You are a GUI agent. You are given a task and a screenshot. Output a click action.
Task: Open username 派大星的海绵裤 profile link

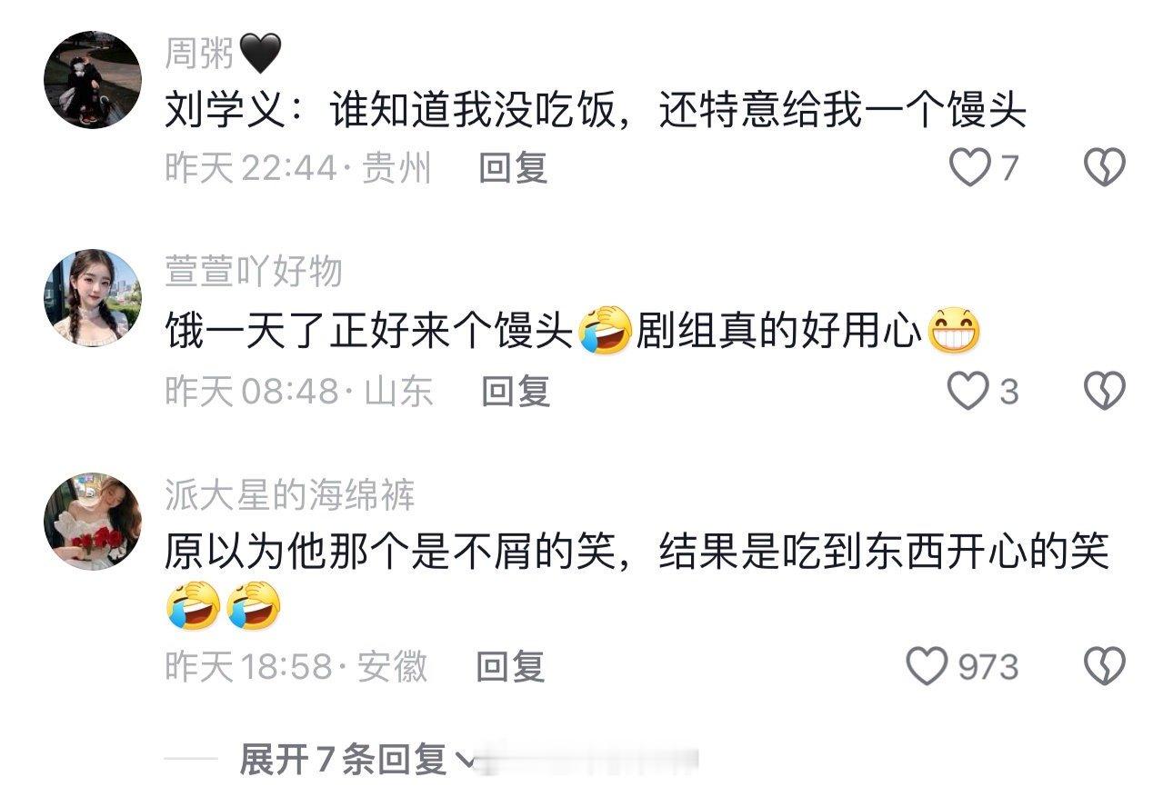pyautogui.click(x=289, y=495)
